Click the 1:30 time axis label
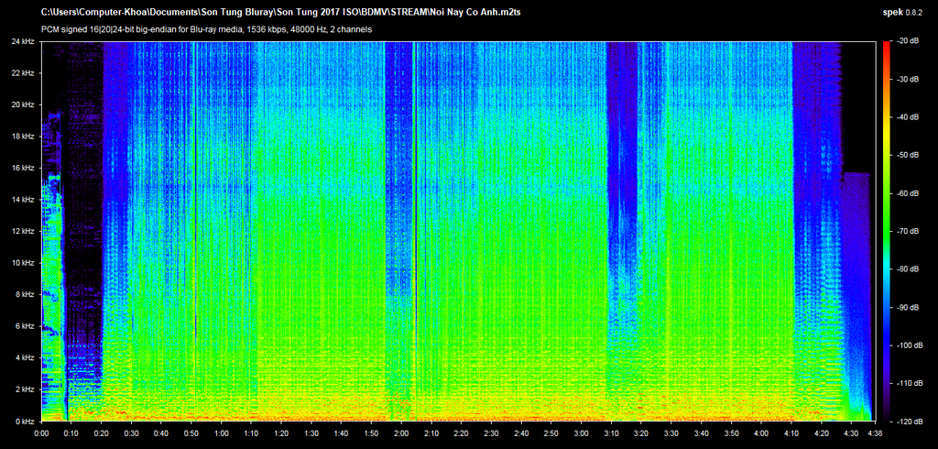The height and width of the screenshot is (449, 938). [311, 433]
